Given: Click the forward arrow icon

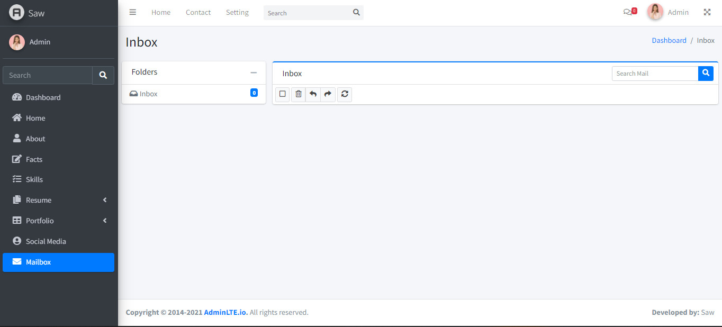Looking at the screenshot, I should pos(328,94).
